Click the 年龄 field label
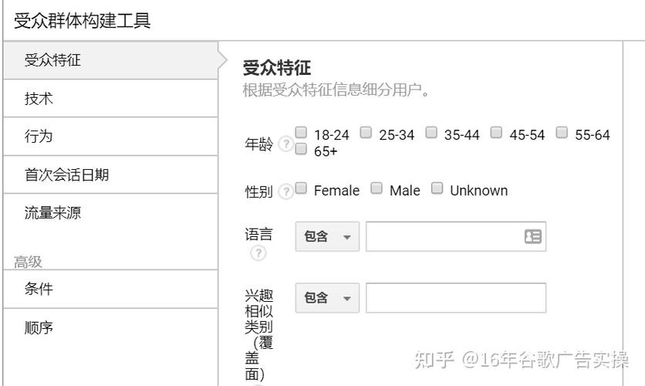The image size is (645, 386). [x=258, y=144]
